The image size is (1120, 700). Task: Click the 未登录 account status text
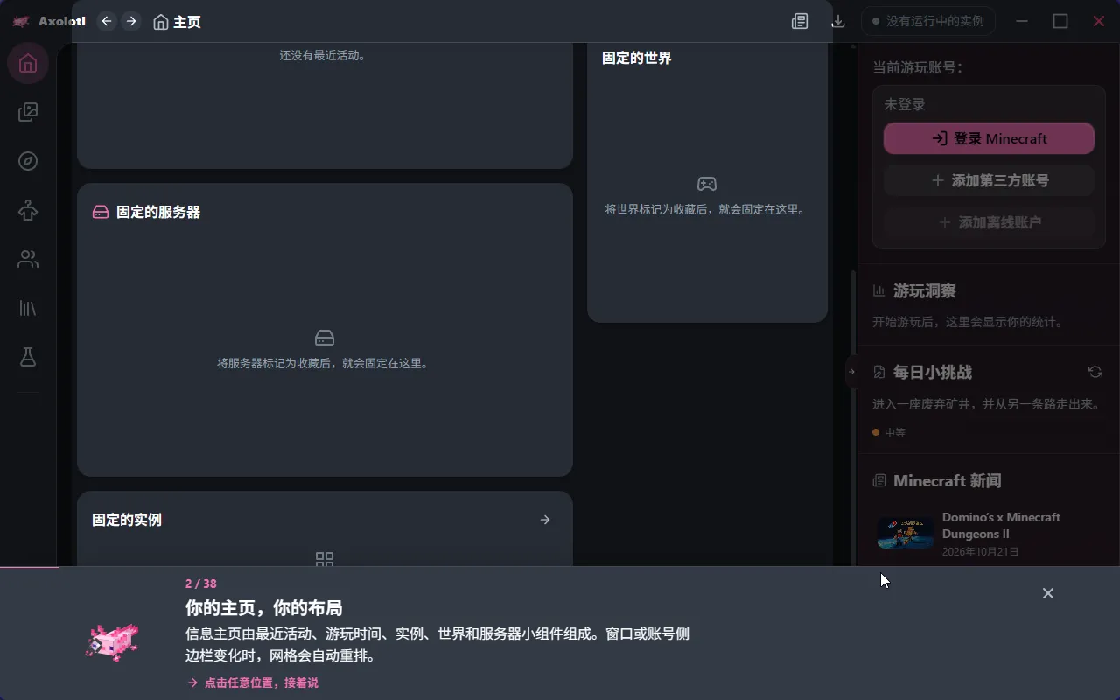(905, 104)
